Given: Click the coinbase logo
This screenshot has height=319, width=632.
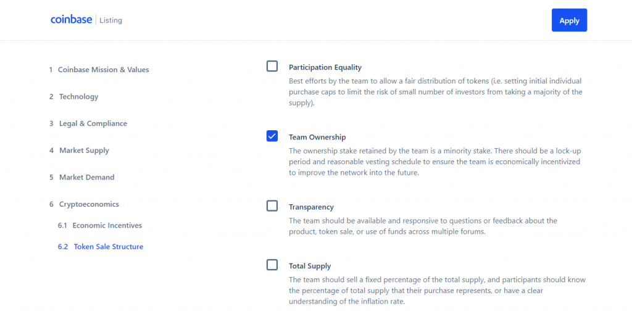Looking at the screenshot, I should tap(72, 20).
